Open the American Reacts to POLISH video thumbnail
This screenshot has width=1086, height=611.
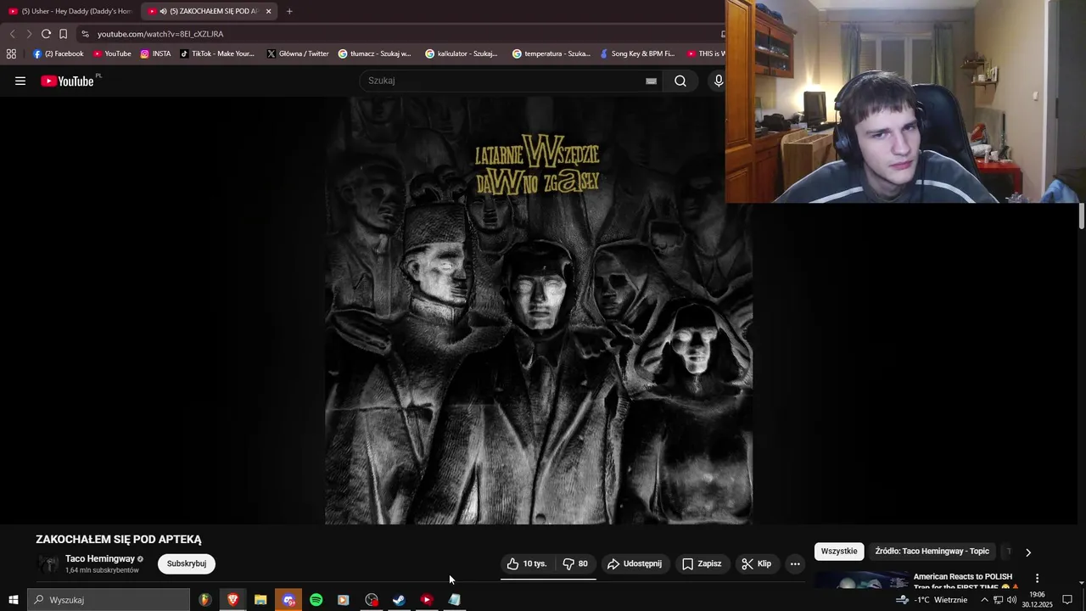tap(860, 581)
